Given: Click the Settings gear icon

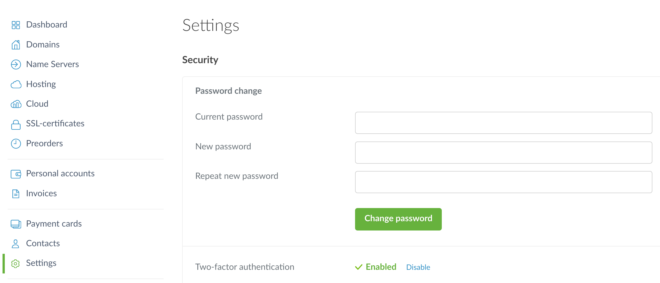Looking at the screenshot, I should click(16, 263).
